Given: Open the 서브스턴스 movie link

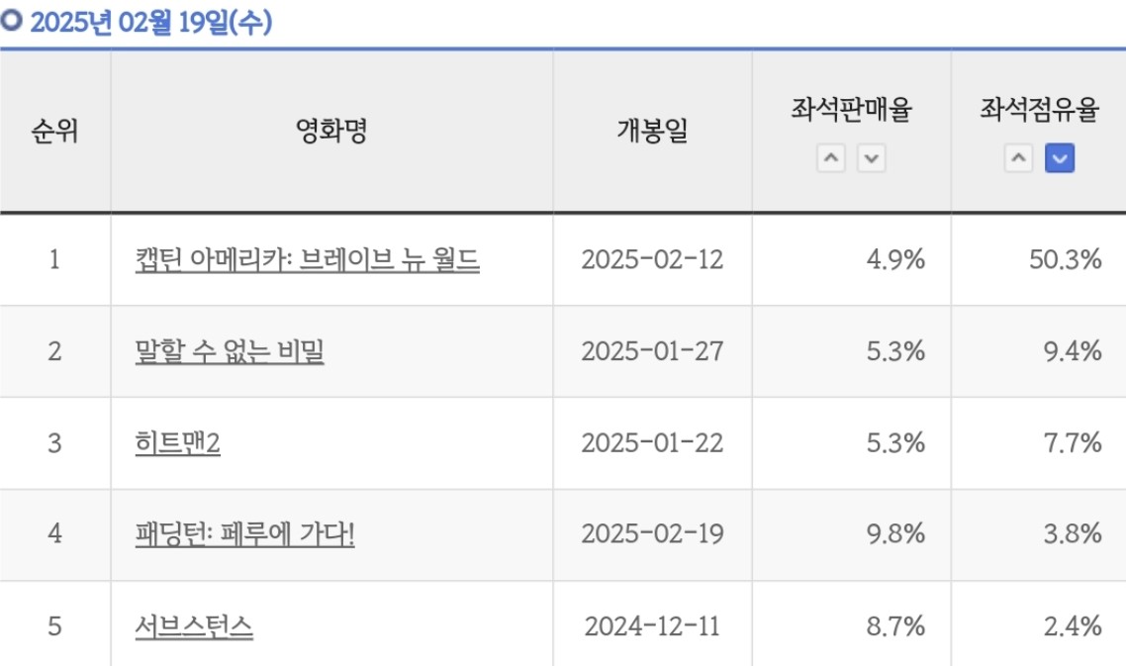Looking at the screenshot, I should click(x=194, y=625).
